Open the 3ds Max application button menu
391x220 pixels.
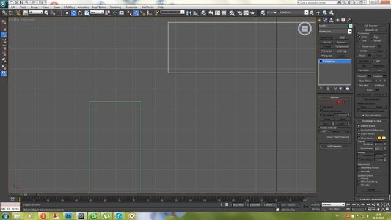pos(4,4)
